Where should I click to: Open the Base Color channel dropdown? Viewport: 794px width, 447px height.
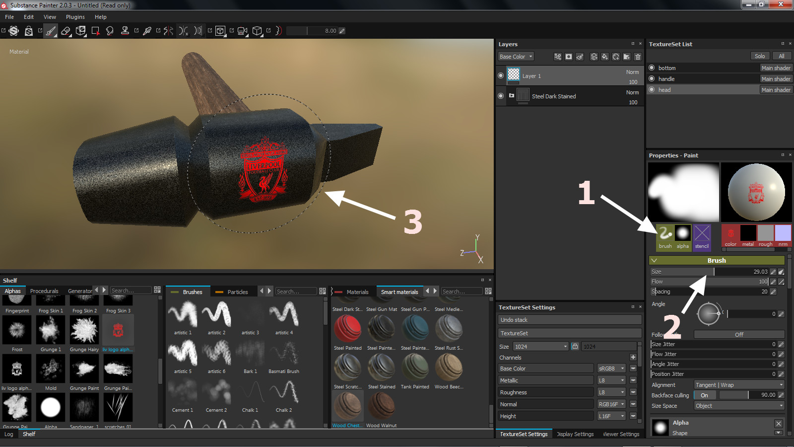(516, 57)
